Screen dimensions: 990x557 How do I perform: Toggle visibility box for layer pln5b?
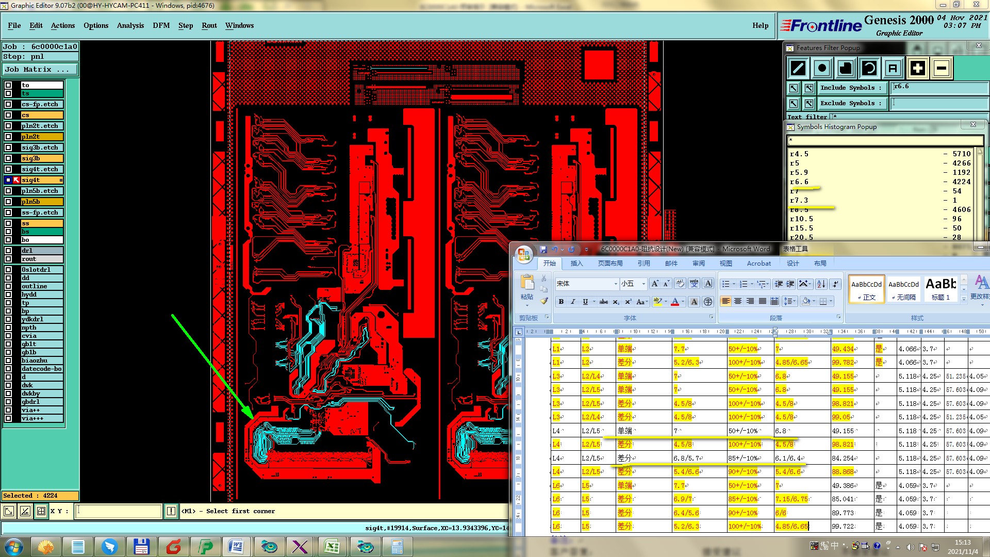(8, 202)
